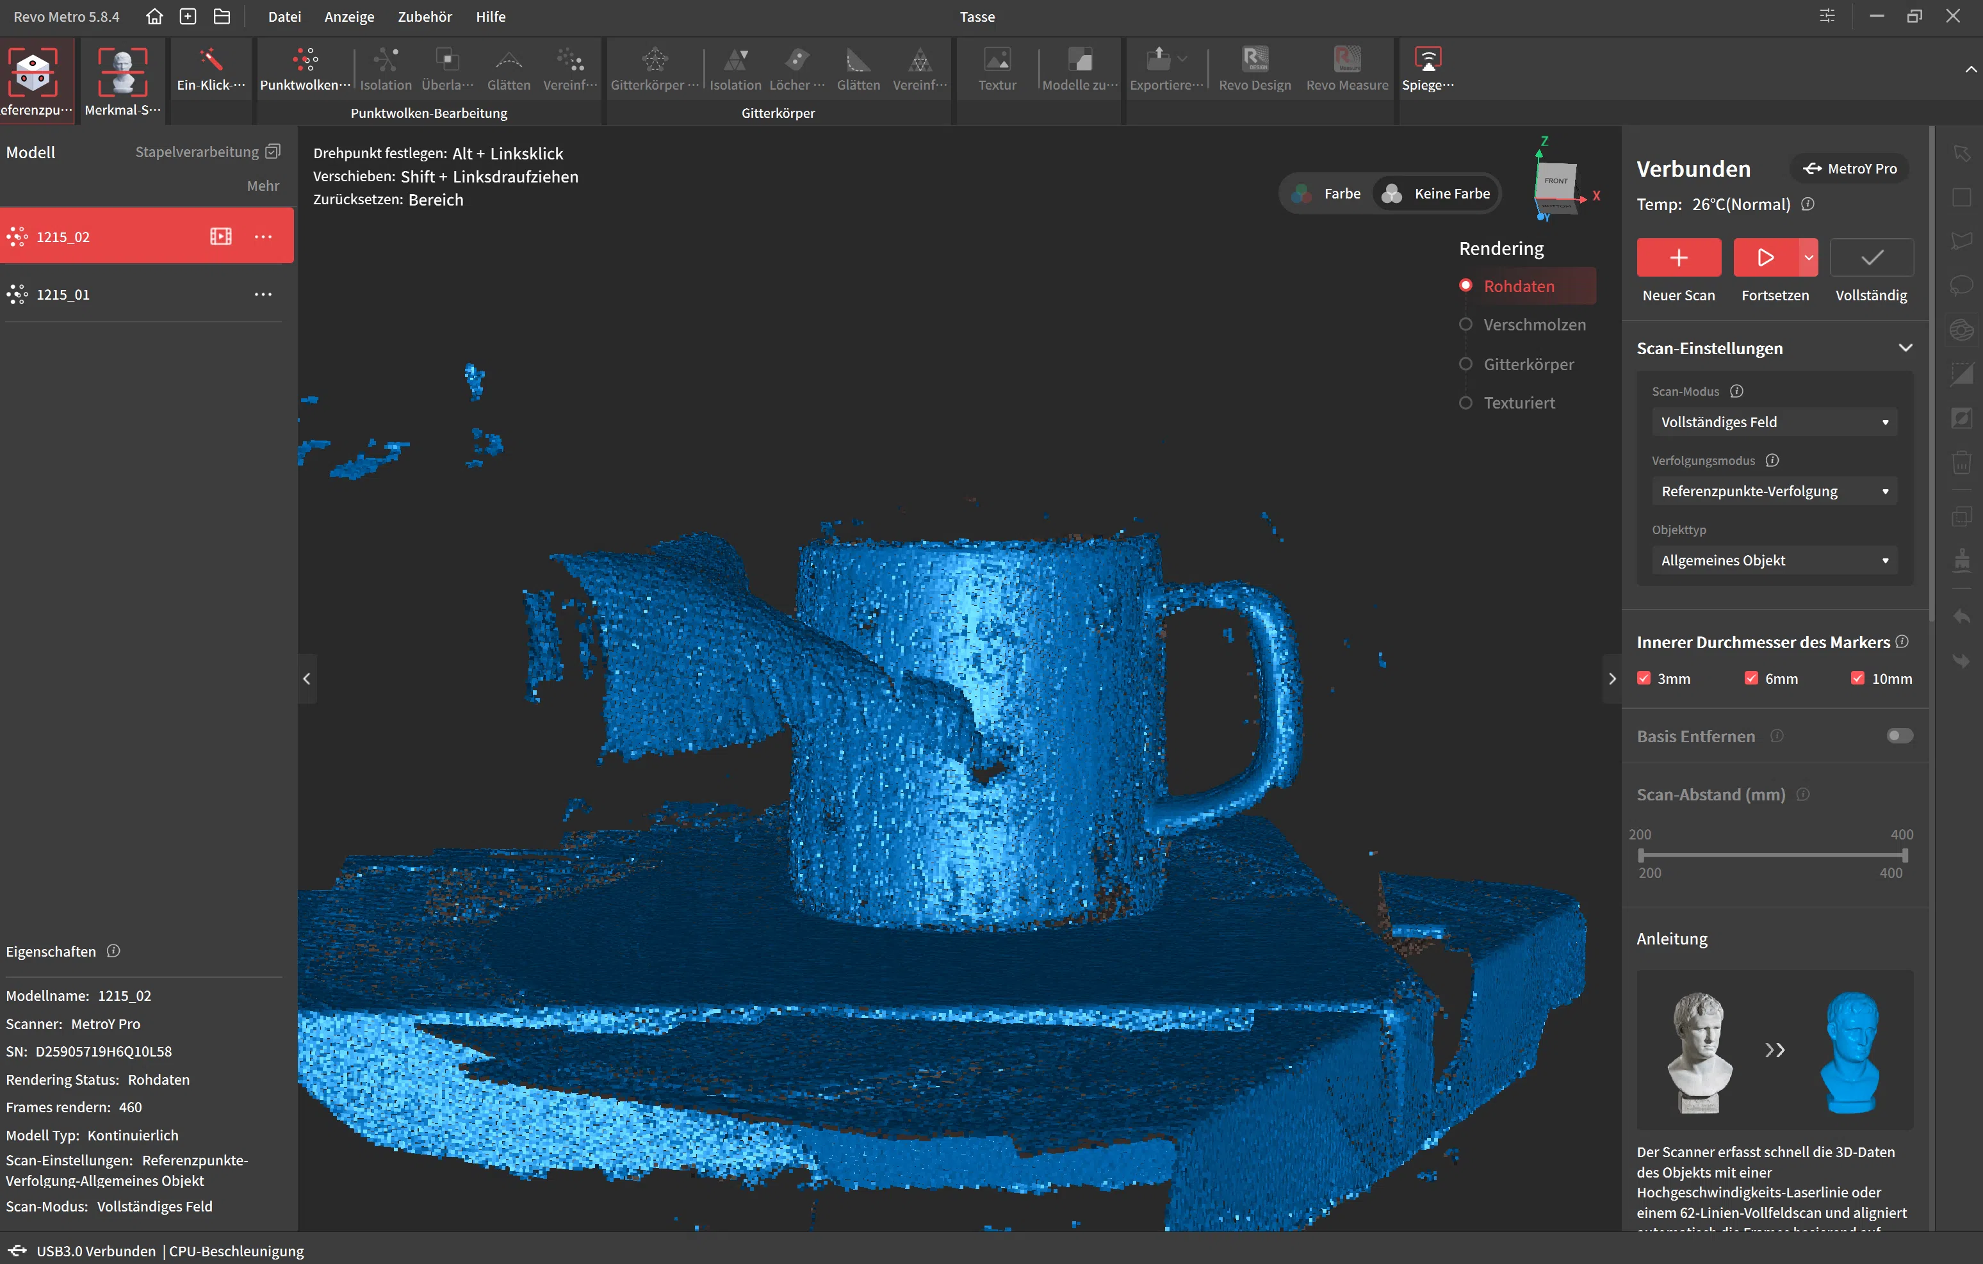The image size is (1983, 1264).
Task: Click the Spiegeln screen mirroring icon
Action: point(1427,61)
